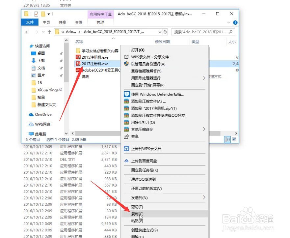
Task: Choose Create shortcut (创建快捷方式)
Action: 165,230
